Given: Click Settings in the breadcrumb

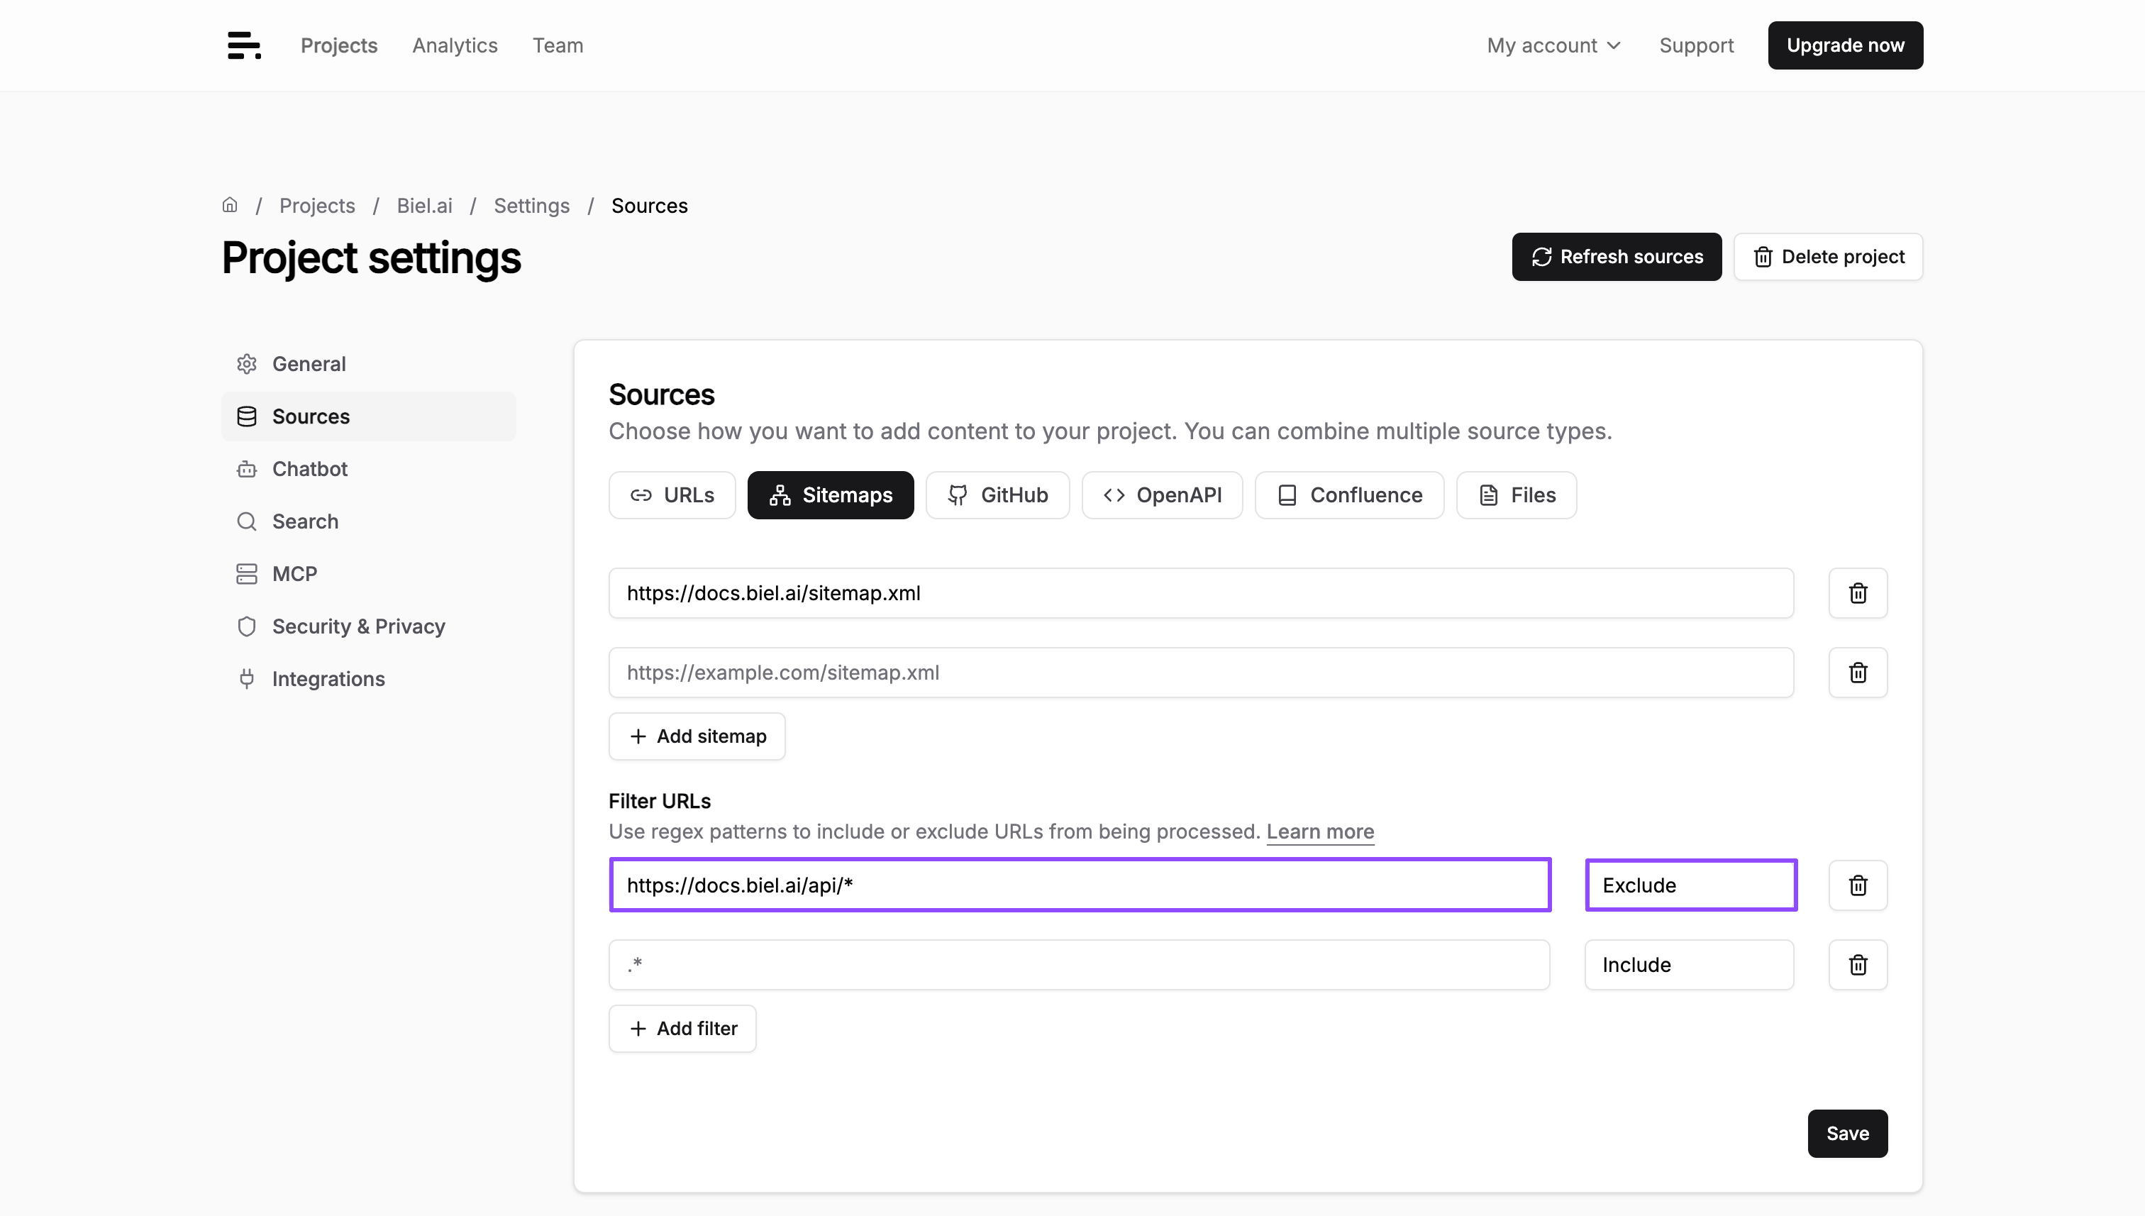Looking at the screenshot, I should pyautogui.click(x=531, y=206).
